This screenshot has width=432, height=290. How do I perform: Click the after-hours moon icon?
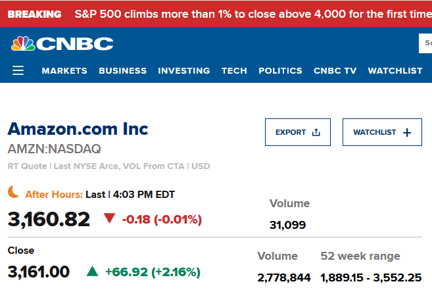[x=14, y=192]
